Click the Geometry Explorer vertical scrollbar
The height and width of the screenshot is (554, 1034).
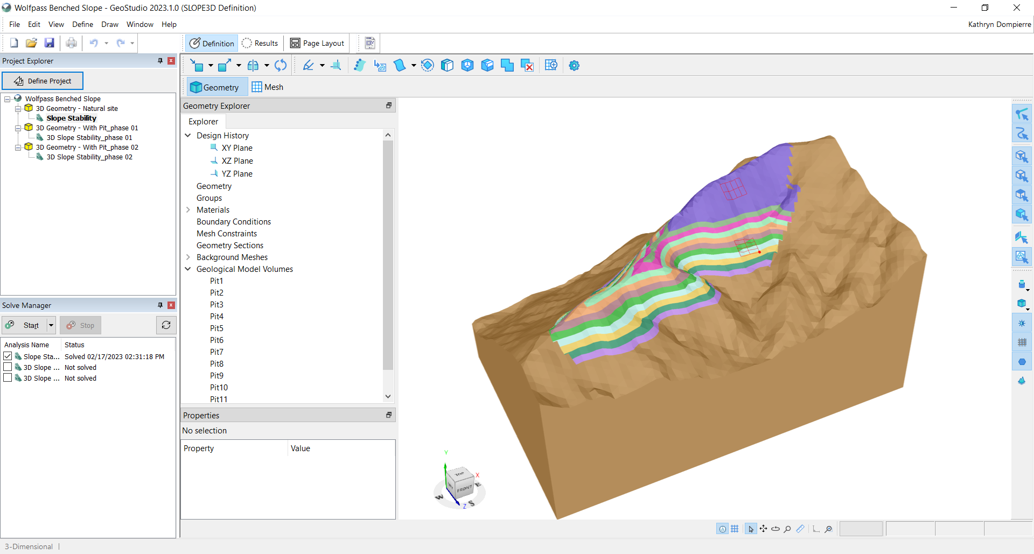click(388, 253)
